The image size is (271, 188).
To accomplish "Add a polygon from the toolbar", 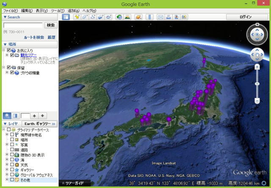I will click(85, 17).
